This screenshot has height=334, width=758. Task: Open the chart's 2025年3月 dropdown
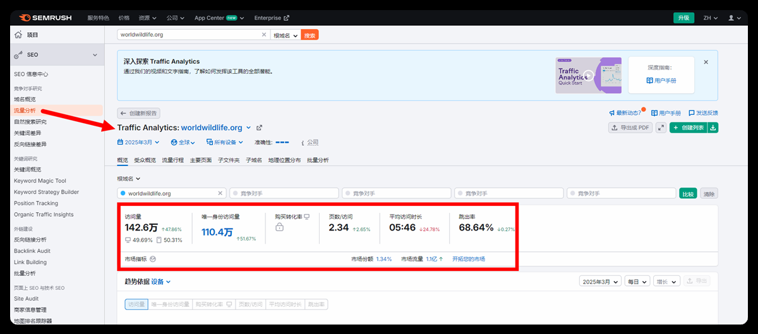(x=600, y=281)
